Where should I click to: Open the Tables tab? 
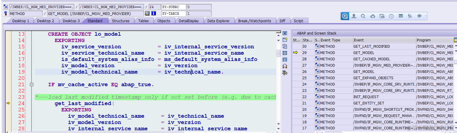click(143, 21)
